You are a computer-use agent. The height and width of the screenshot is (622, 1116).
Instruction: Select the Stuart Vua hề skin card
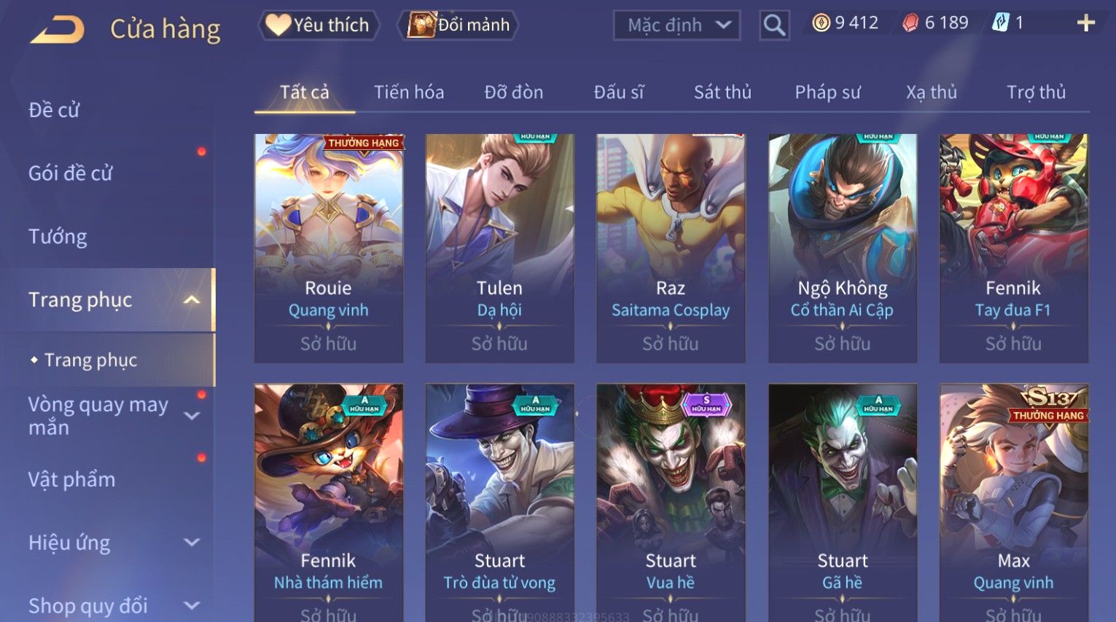671,503
